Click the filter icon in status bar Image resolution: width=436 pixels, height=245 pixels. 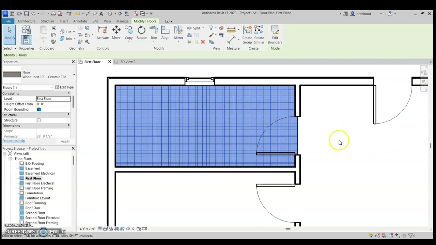pyautogui.click(x=411, y=235)
